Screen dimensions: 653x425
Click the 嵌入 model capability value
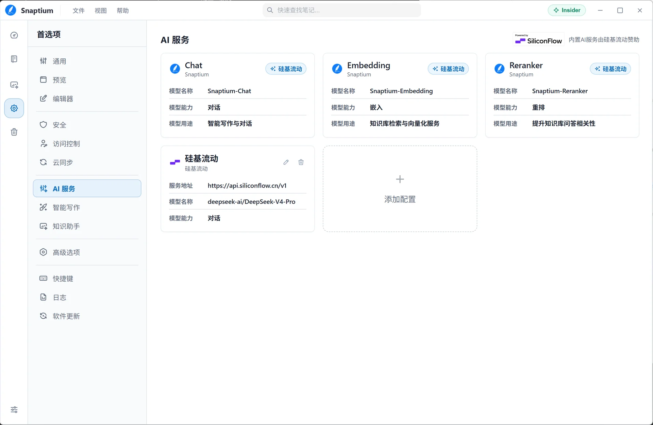coord(376,107)
